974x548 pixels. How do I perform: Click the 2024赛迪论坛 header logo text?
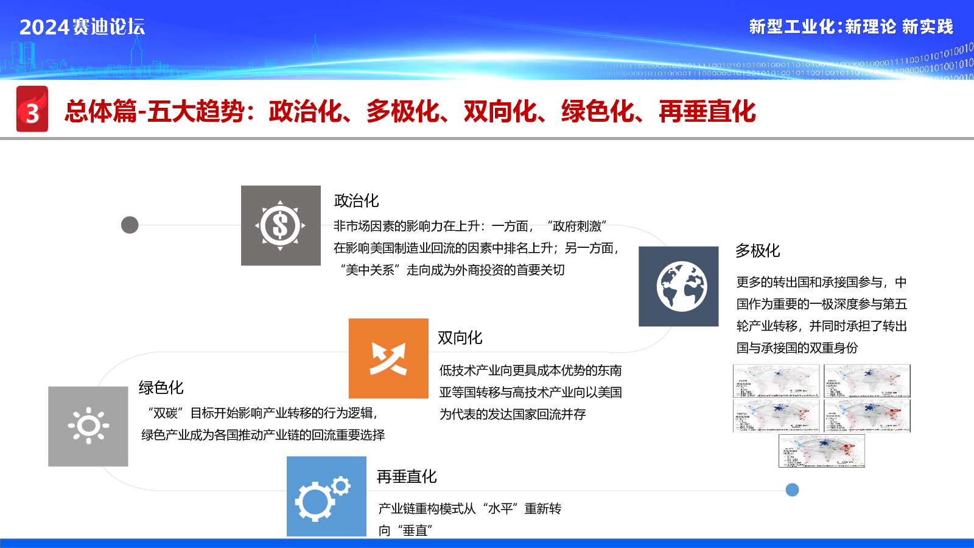tap(82, 27)
